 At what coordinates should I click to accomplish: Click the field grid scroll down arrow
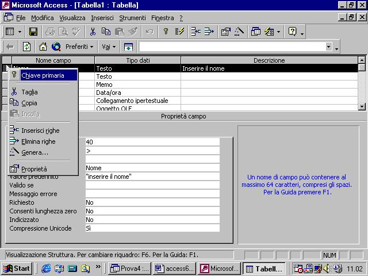[362, 107]
